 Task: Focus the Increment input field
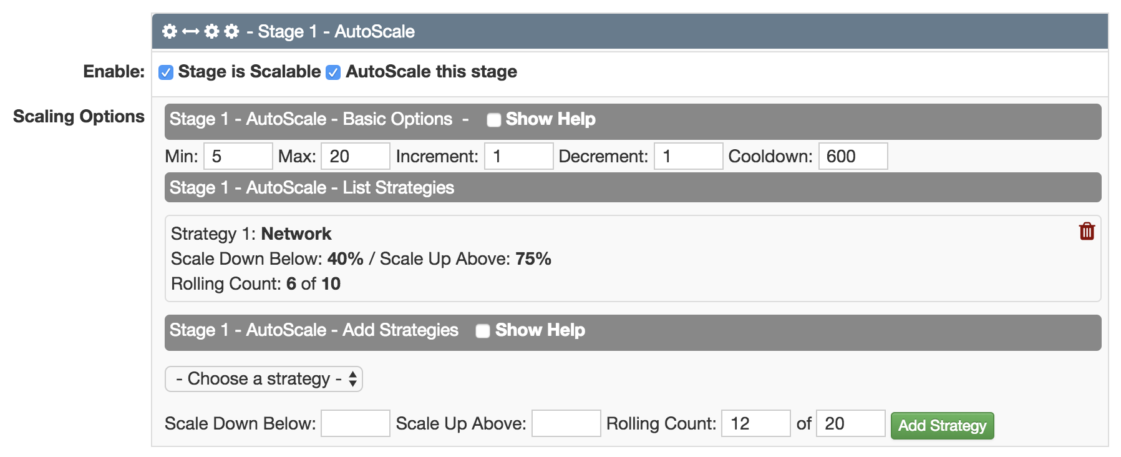tap(519, 156)
